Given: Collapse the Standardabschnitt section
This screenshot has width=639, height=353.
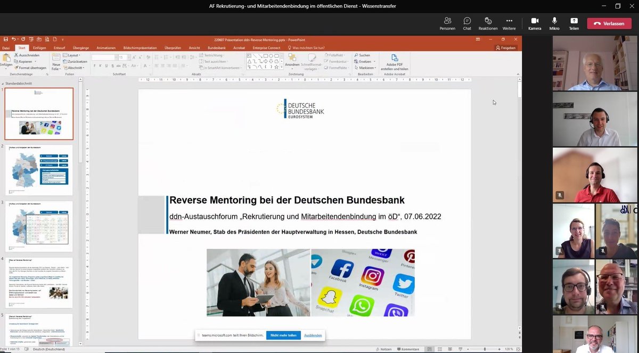Looking at the screenshot, I should click(x=2, y=84).
